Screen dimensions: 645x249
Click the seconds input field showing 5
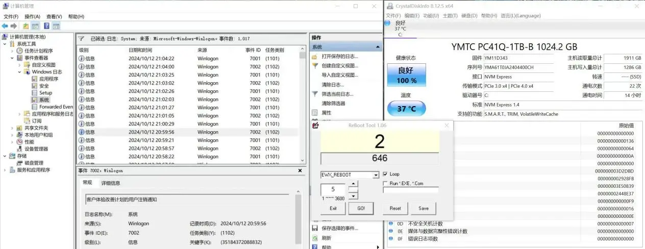[x=333, y=190]
